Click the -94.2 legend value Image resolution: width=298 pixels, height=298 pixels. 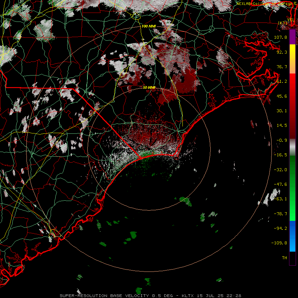tap(280, 228)
